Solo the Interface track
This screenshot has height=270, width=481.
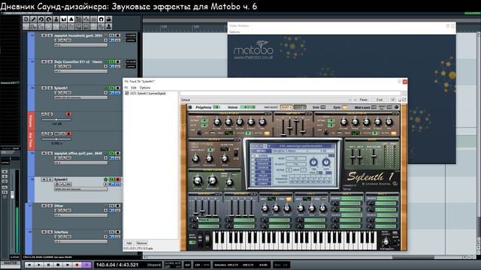pyautogui.click(x=50, y=232)
